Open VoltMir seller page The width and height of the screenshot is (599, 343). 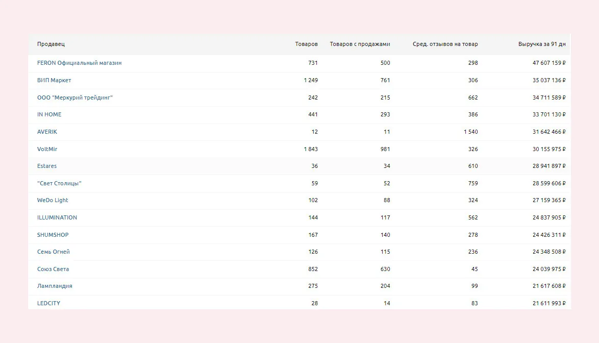tap(47, 149)
